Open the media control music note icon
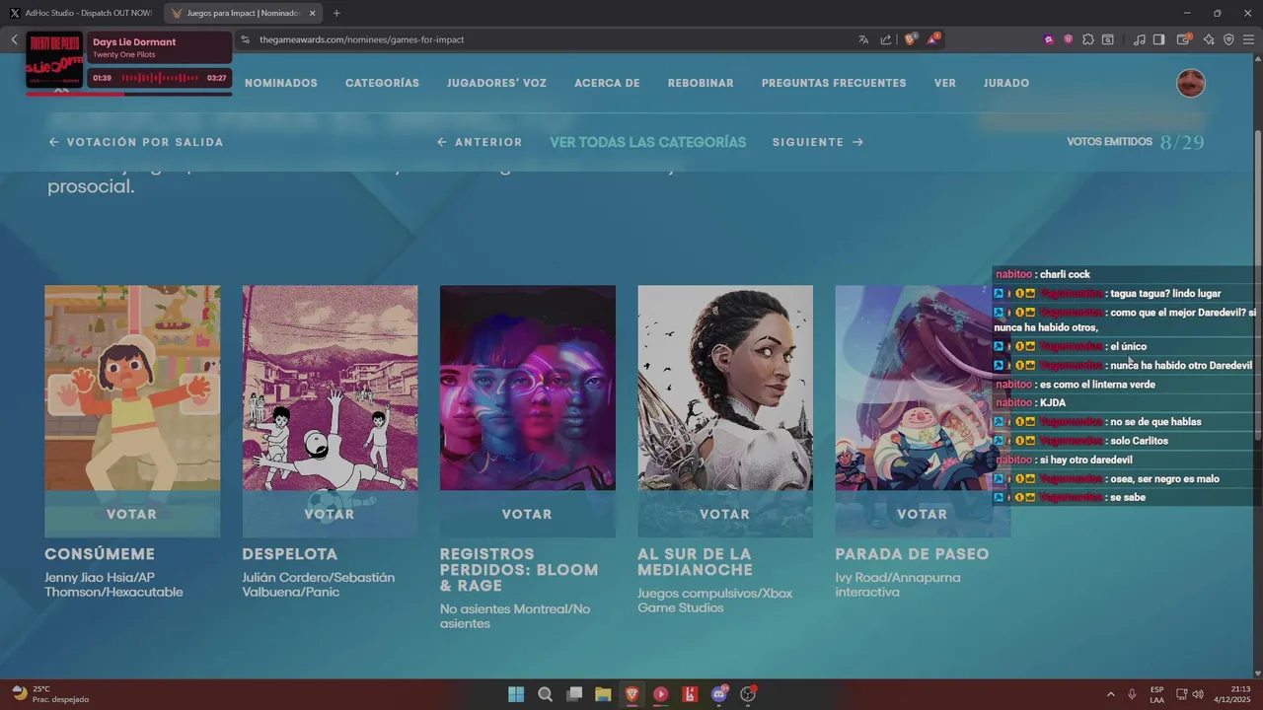 [1140, 39]
